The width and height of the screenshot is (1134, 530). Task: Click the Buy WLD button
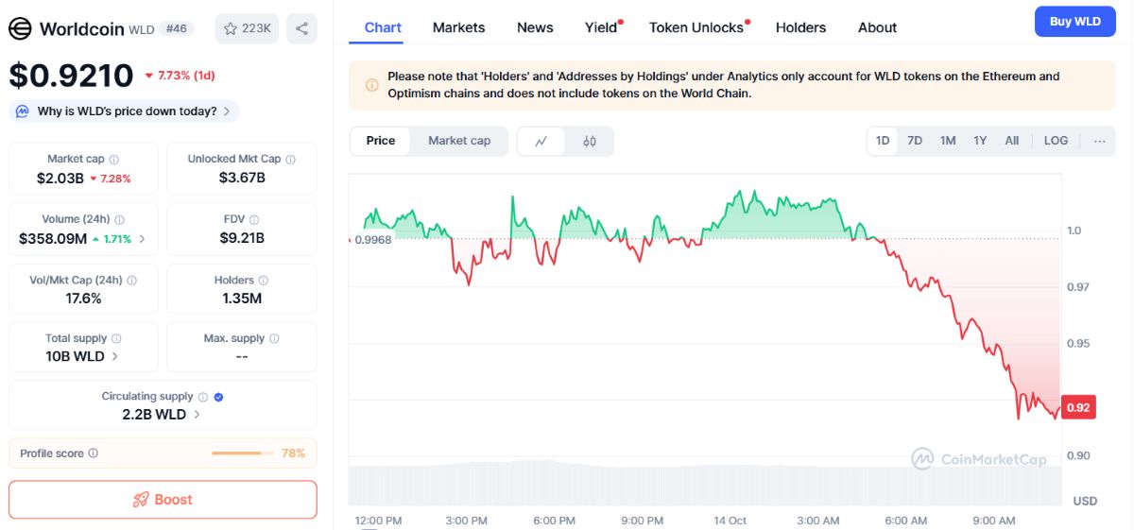1075,22
